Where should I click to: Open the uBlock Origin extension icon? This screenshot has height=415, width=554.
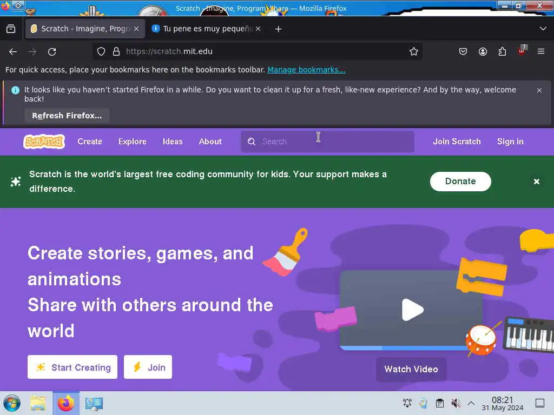click(522, 51)
